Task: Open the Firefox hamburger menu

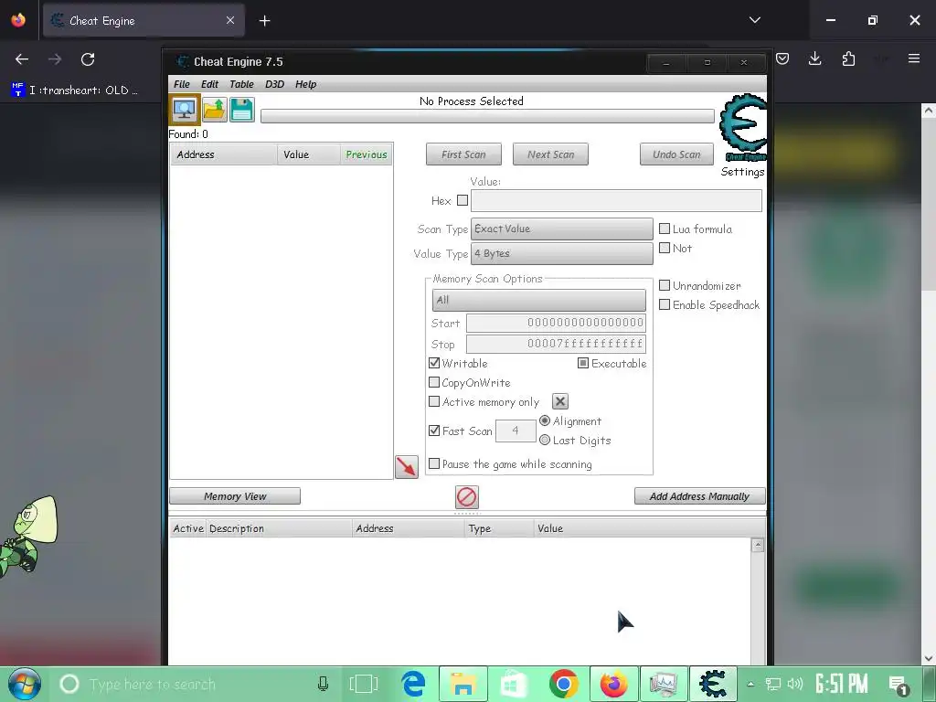Action: (x=914, y=58)
